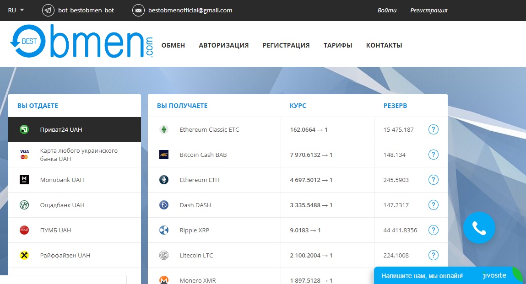
Task: Click the Регистрация link in top bar
Action: pos(428,10)
